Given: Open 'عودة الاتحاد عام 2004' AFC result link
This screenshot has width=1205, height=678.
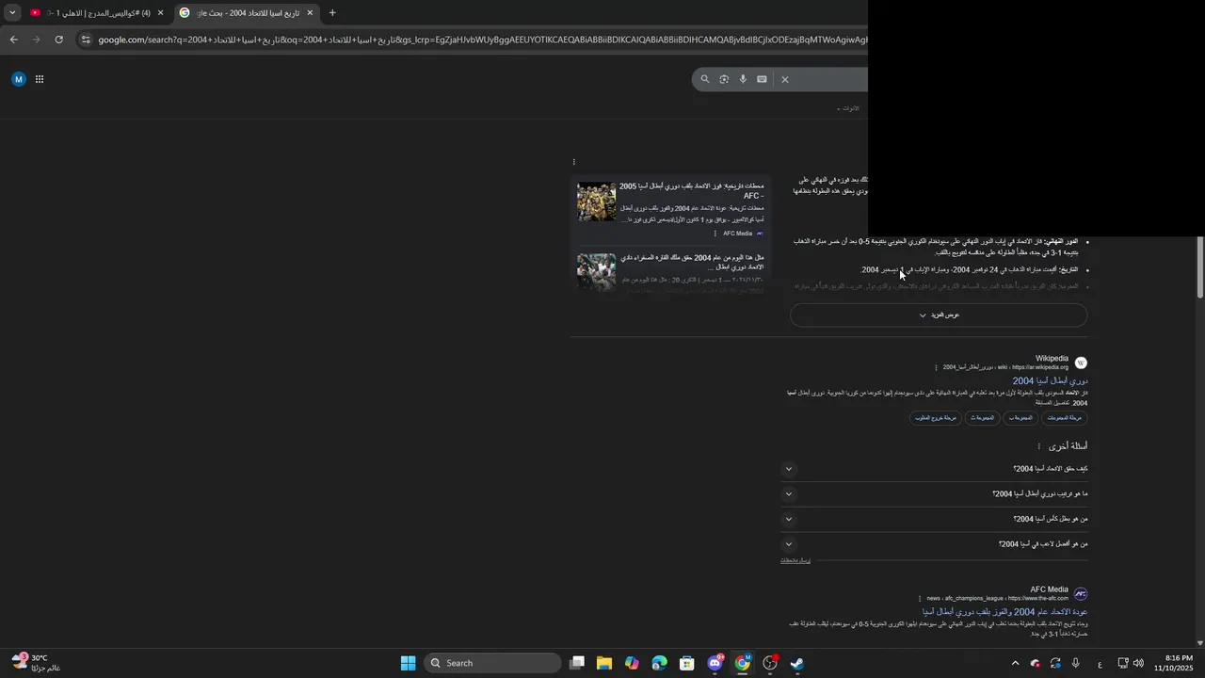Looking at the screenshot, I should tap(1004, 611).
